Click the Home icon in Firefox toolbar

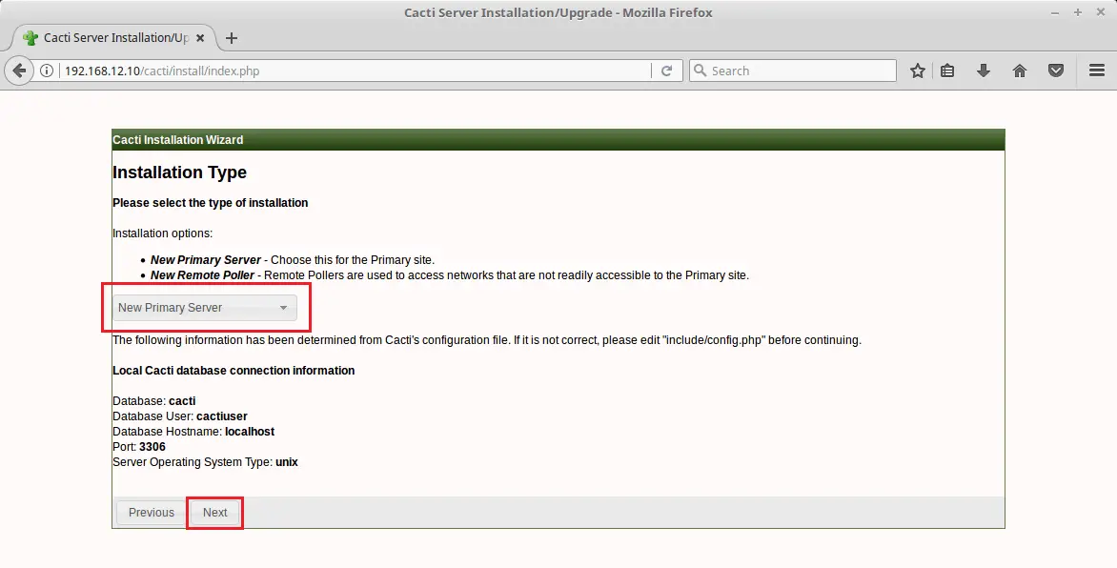(x=1019, y=70)
